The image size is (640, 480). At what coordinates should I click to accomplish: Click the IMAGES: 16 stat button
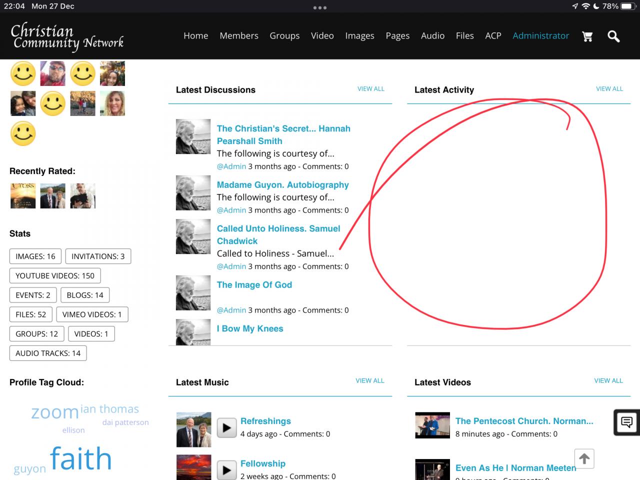pyautogui.click(x=35, y=256)
